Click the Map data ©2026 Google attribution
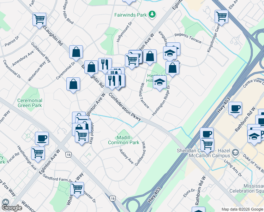The height and width of the screenshot is (212, 264). pyautogui.click(x=242, y=209)
